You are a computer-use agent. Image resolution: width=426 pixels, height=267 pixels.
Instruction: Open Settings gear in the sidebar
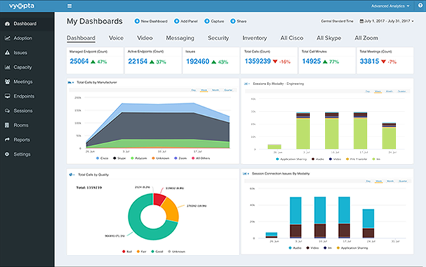(x=7, y=154)
